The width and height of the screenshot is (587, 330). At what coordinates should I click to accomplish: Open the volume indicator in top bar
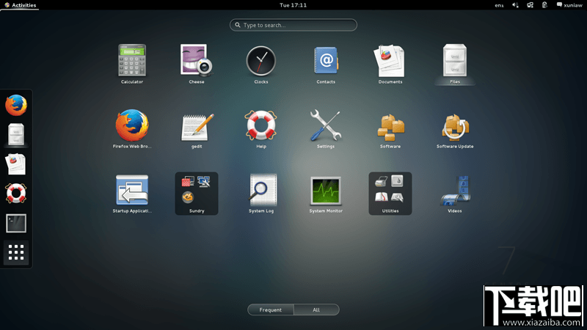tap(515, 5)
